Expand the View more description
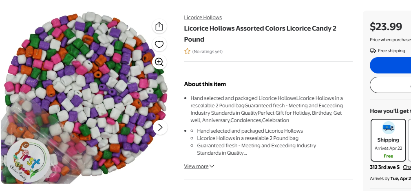Screen dimensions: 411x191 tap(199, 166)
